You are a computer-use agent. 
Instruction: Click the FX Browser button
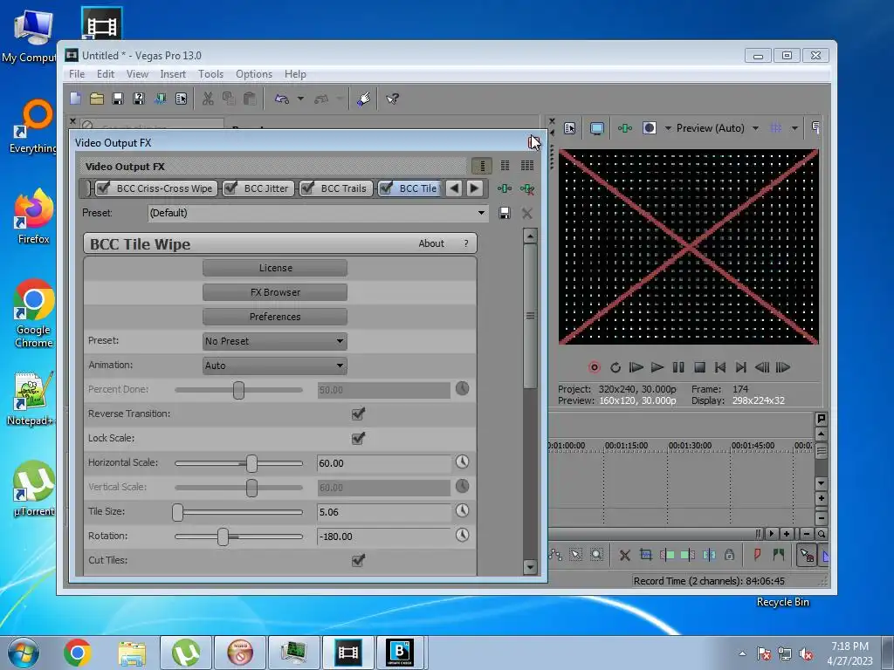(275, 292)
